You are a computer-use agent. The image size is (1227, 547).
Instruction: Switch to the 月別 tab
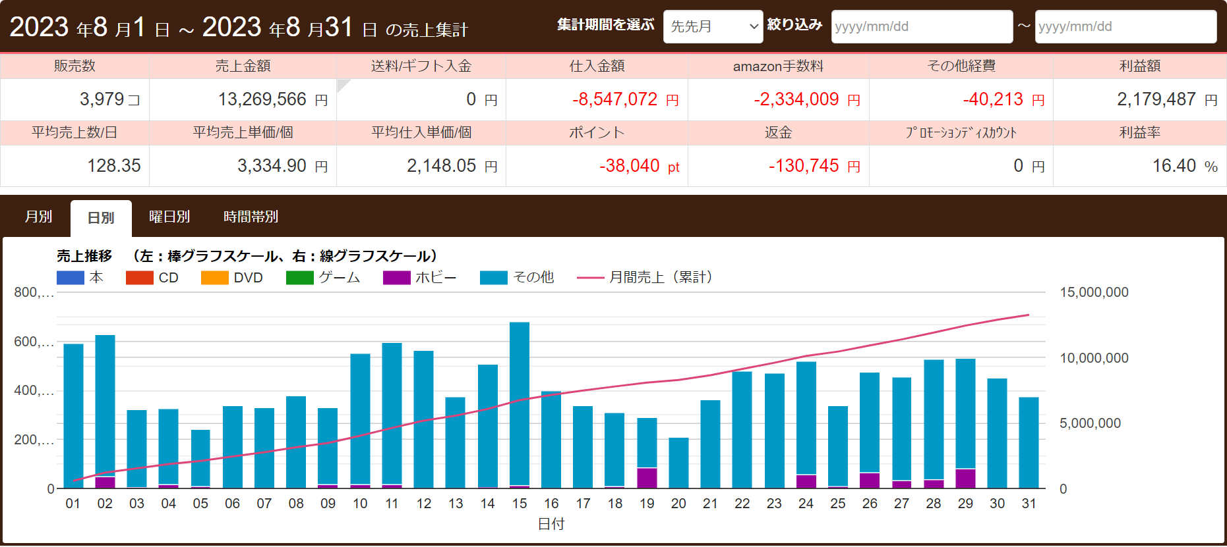coord(38,217)
